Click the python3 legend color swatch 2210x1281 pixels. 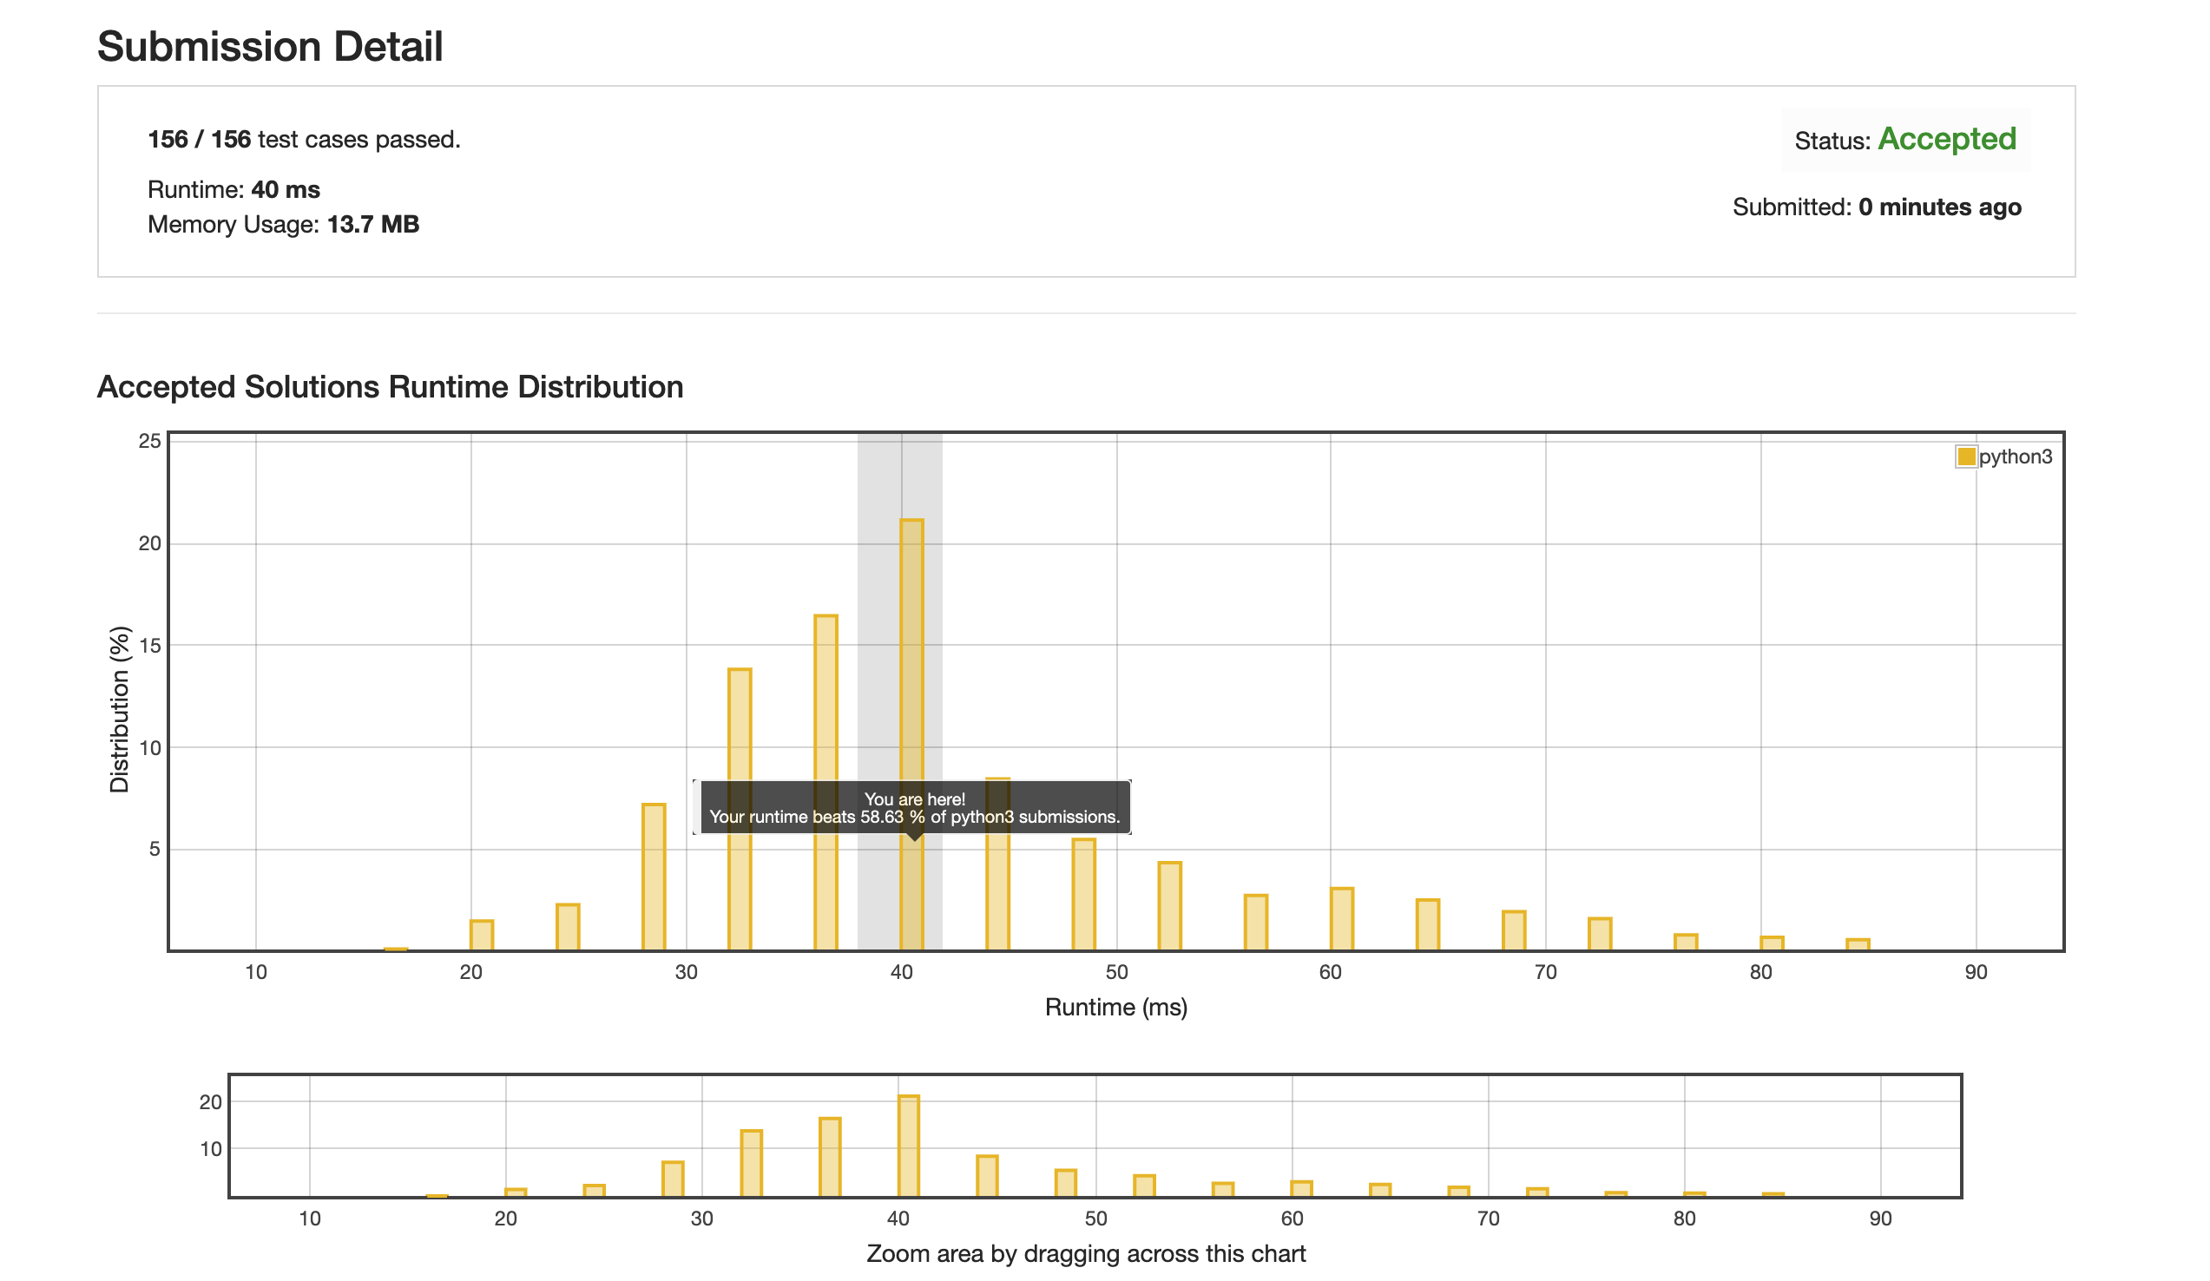tap(1965, 457)
